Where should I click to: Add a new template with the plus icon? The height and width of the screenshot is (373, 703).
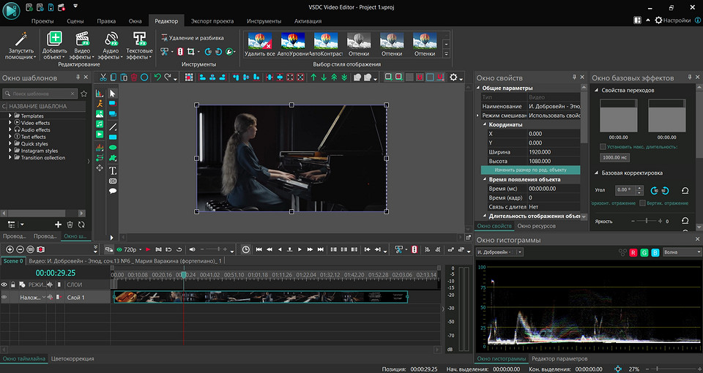tap(58, 225)
